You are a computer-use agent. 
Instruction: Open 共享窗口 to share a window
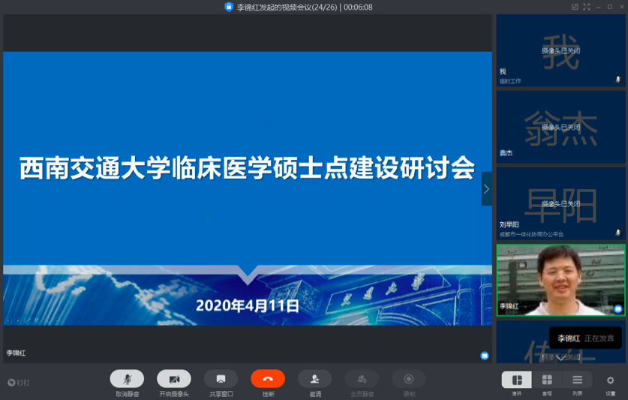pos(221,380)
